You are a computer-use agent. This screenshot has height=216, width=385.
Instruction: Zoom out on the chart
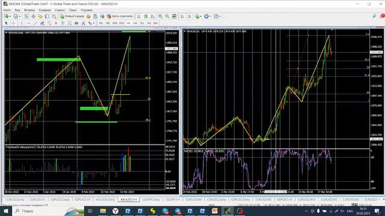(167, 16)
